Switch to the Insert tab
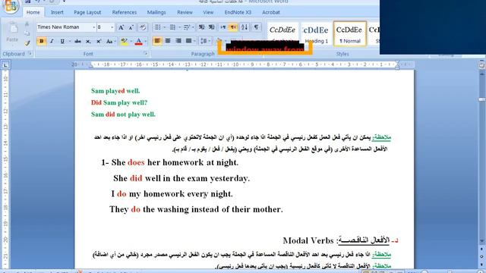The height and width of the screenshot is (273, 486). coord(57,12)
